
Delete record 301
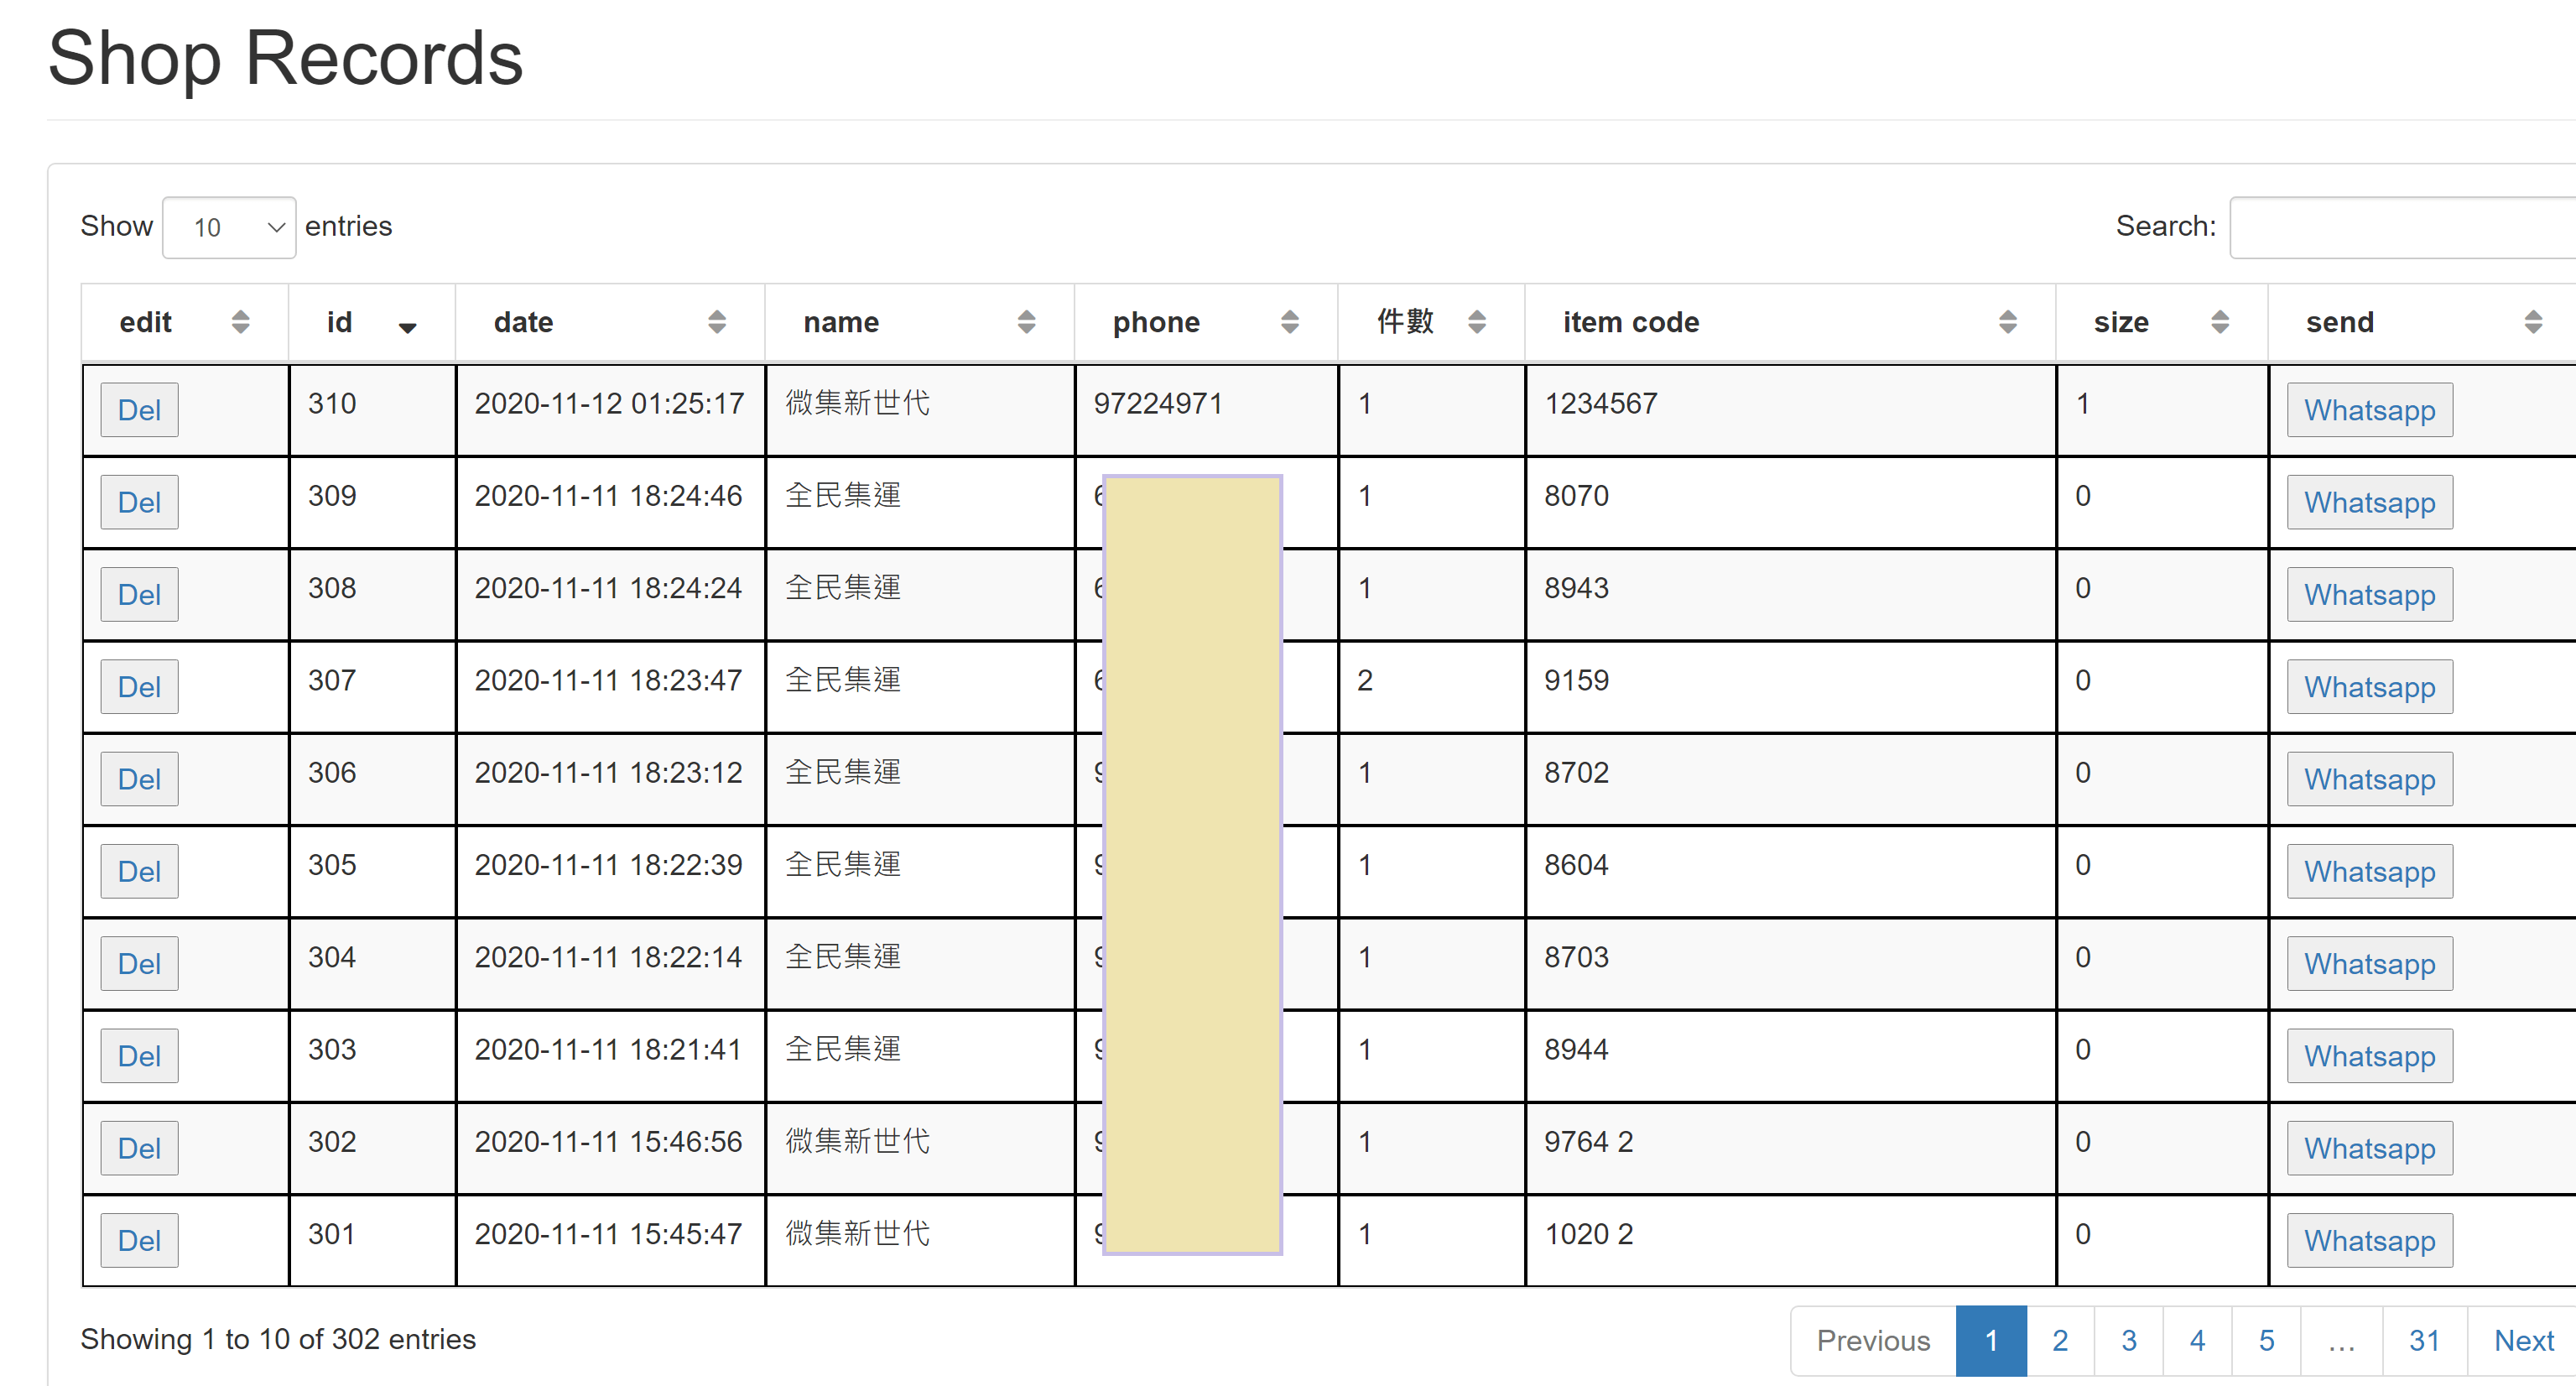(x=139, y=1241)
